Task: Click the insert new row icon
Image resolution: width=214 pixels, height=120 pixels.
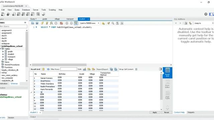Action: click(x=89, y=69)
